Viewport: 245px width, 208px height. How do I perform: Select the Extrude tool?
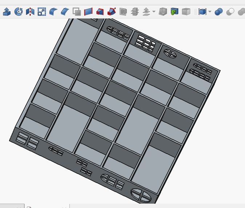click(7, 12)
